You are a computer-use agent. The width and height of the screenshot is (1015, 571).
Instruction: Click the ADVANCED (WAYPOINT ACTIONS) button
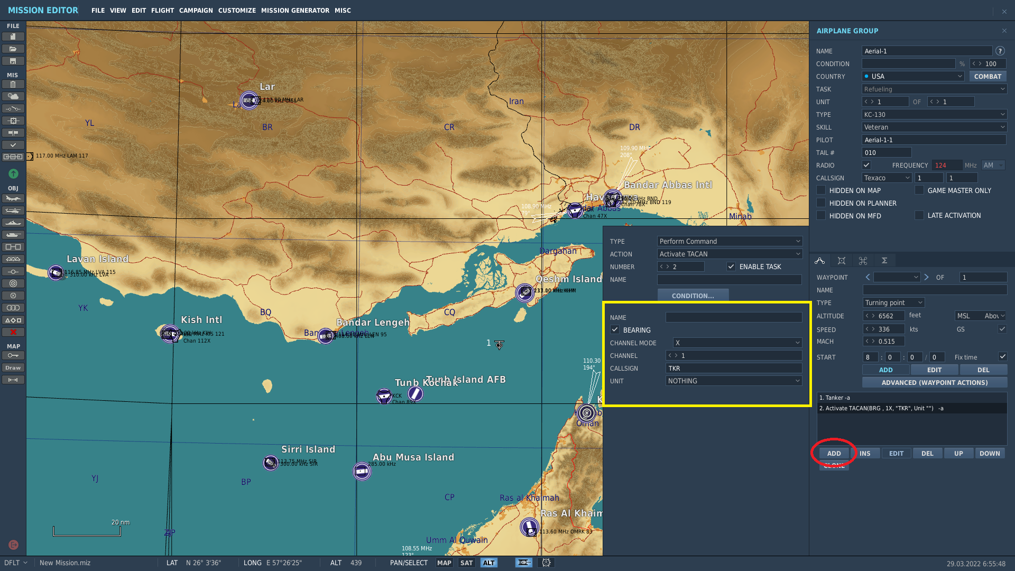(935, 383)
